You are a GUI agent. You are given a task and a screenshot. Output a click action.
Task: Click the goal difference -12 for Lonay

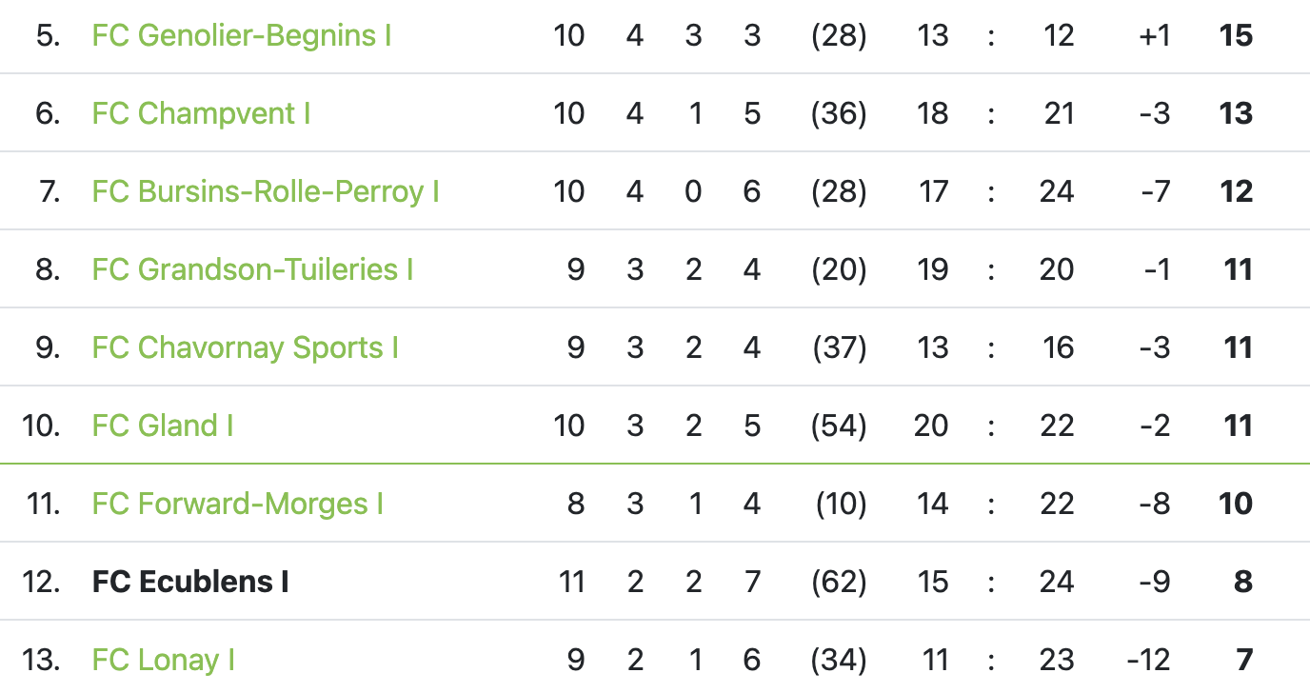point(1148,660)
